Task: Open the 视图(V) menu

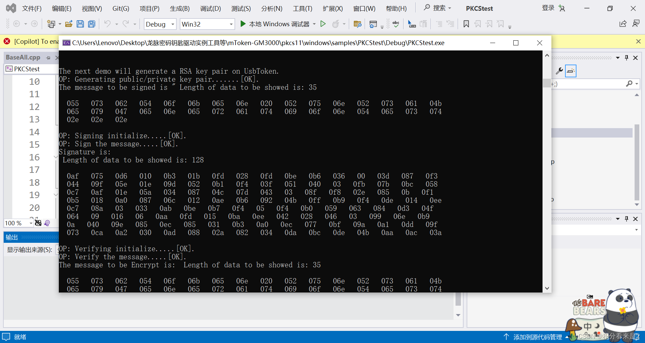Action: [x=92, y=8]
